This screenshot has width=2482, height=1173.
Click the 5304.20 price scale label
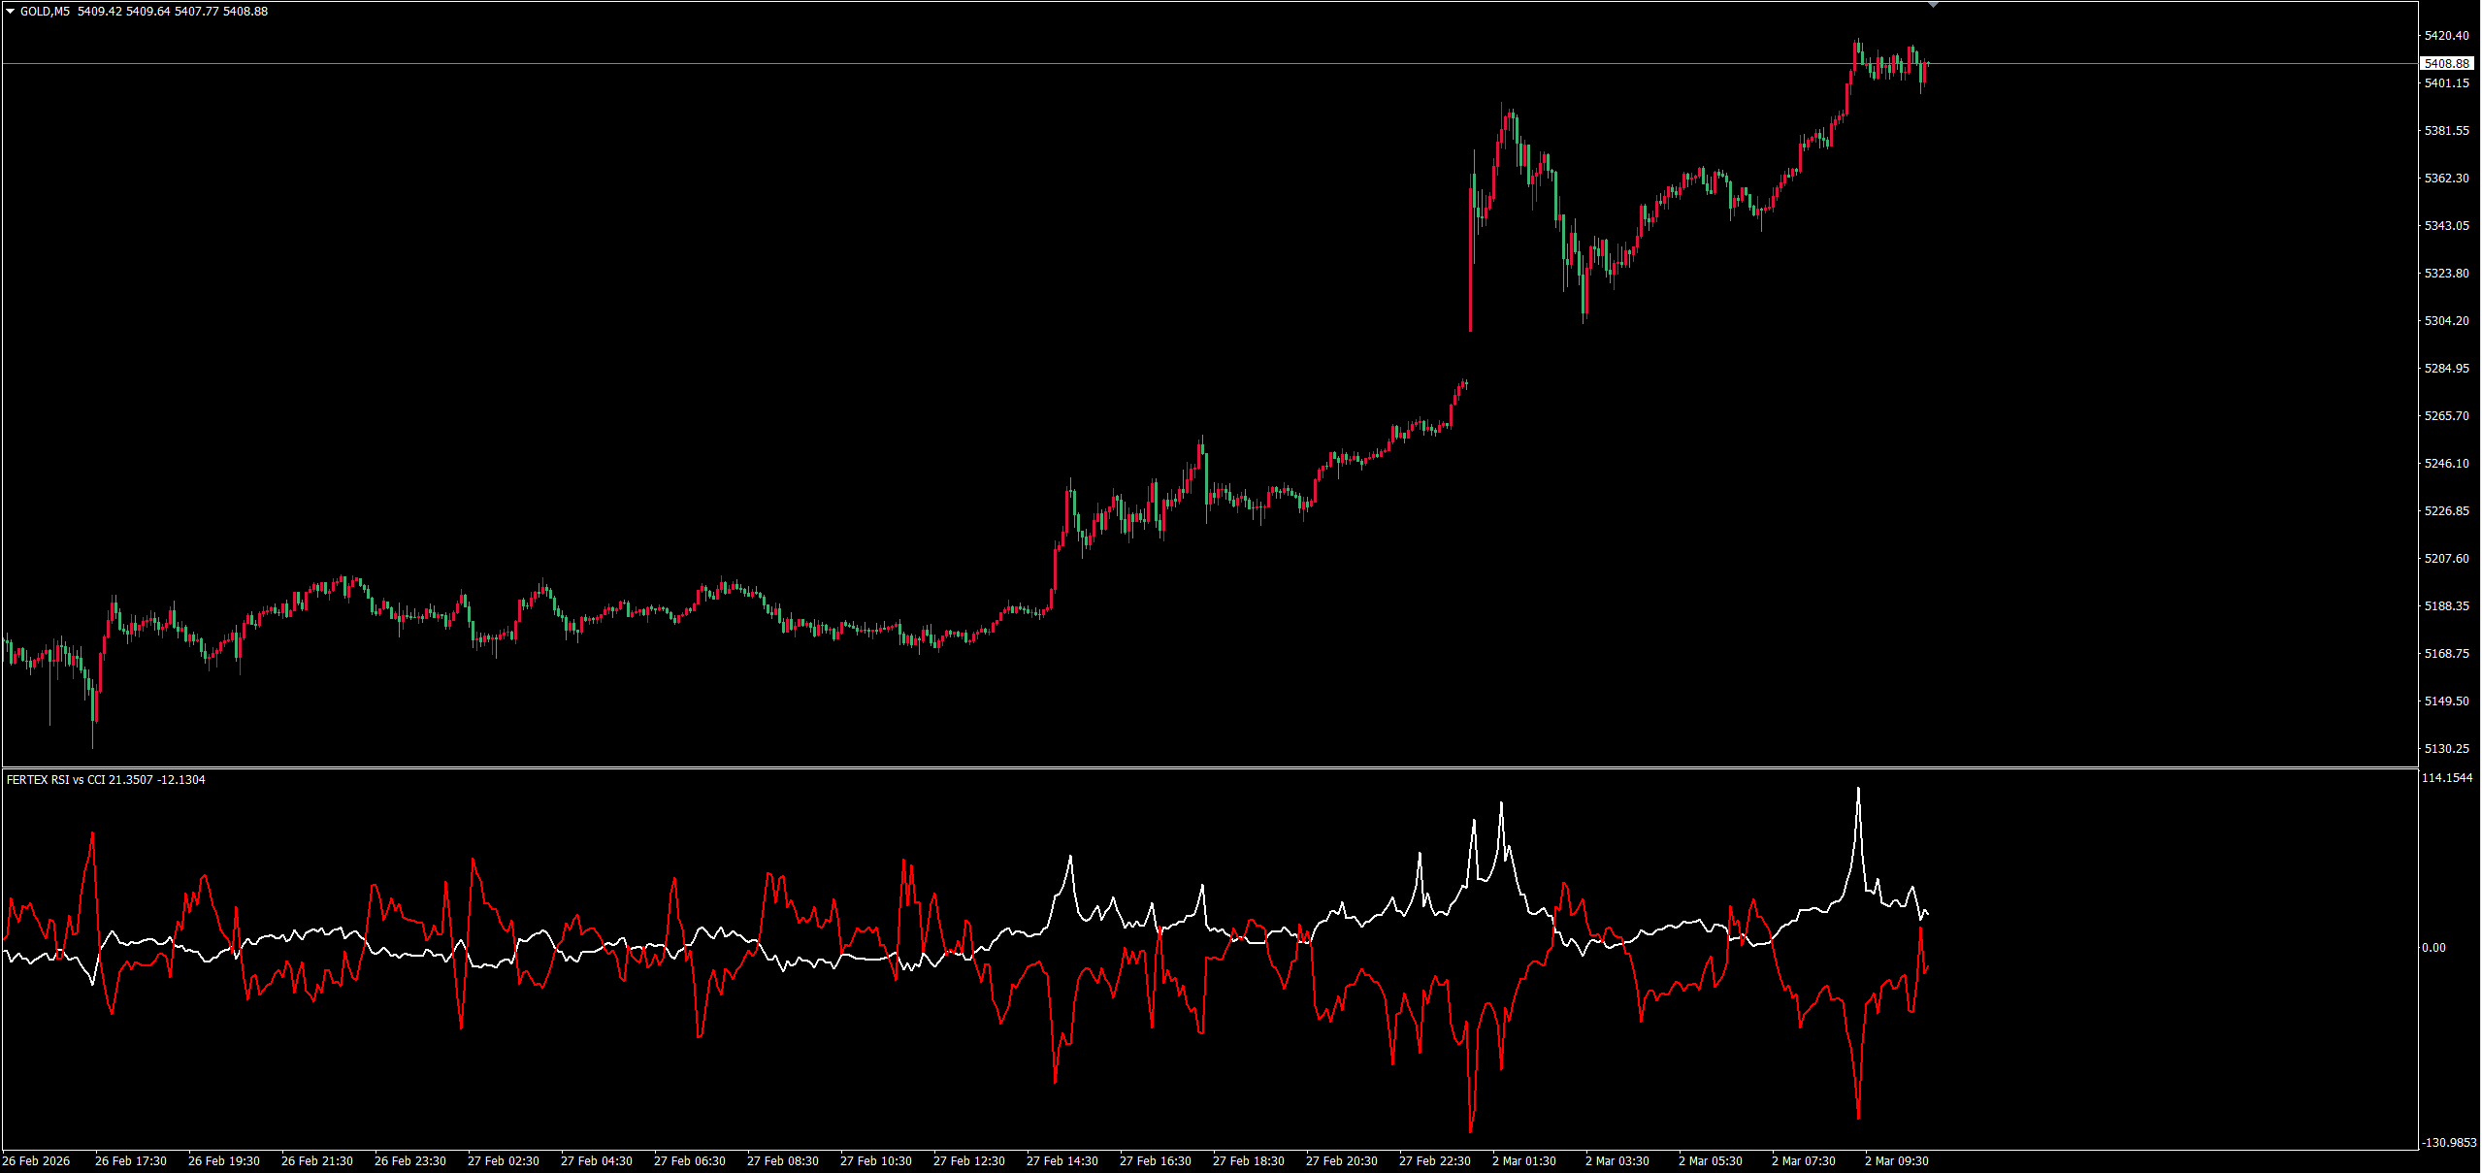(x=2446, y=321)
